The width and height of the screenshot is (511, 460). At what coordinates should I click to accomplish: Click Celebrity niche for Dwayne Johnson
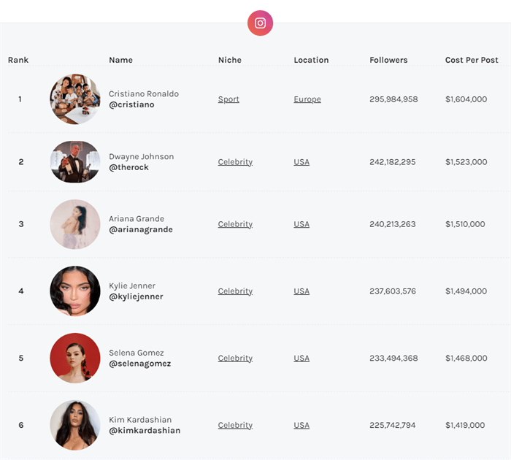pos(235,162)
